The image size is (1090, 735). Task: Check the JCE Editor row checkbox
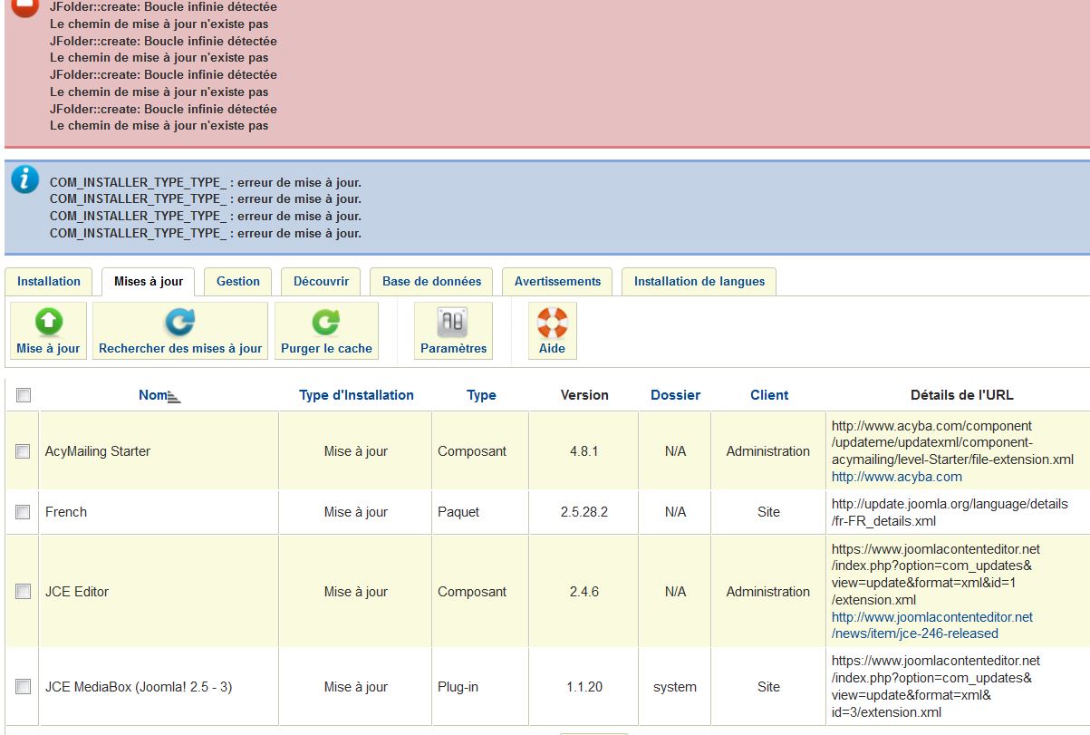click(x=24, y=592)
